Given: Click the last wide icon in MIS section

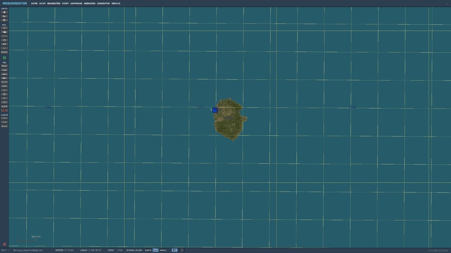Looking at the screenshot, I should pyautogui.click(x=5, y=52).
